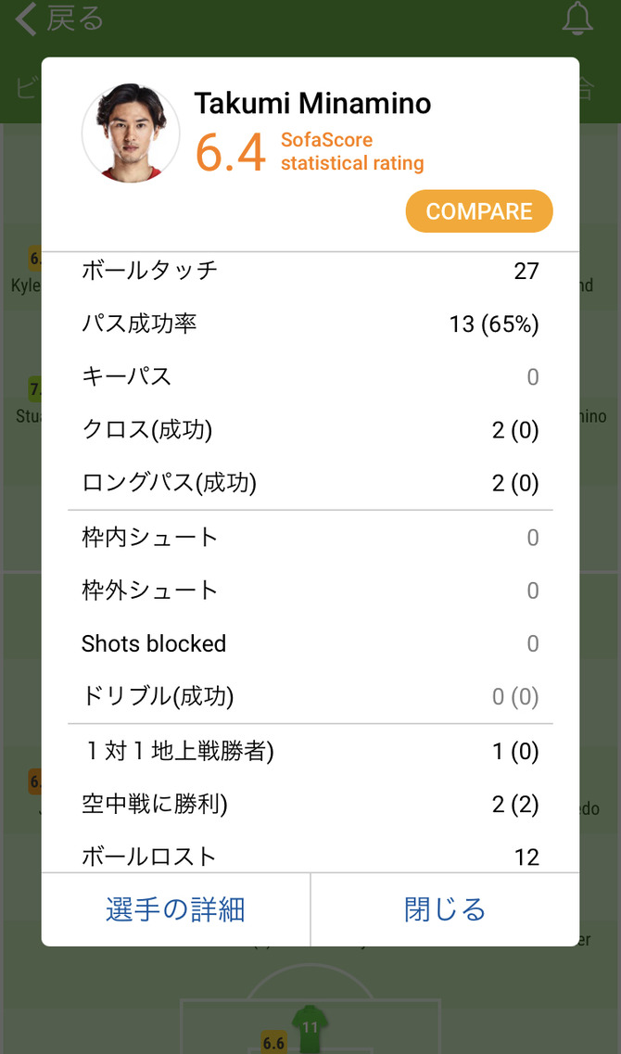Tap the orange COMPARE button
This screenshot has width=621, height=1054.
click(x=479, y=211)
